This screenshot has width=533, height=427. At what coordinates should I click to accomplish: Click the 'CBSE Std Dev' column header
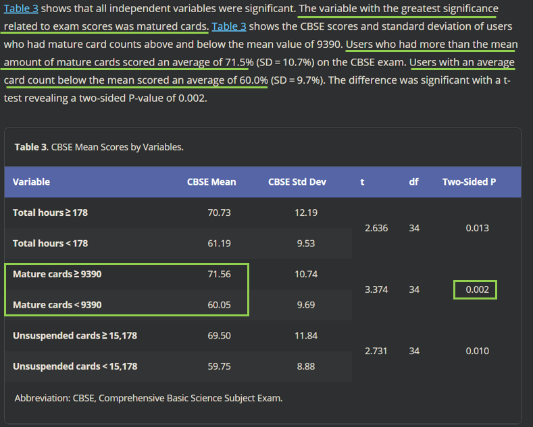coord(297,181)
